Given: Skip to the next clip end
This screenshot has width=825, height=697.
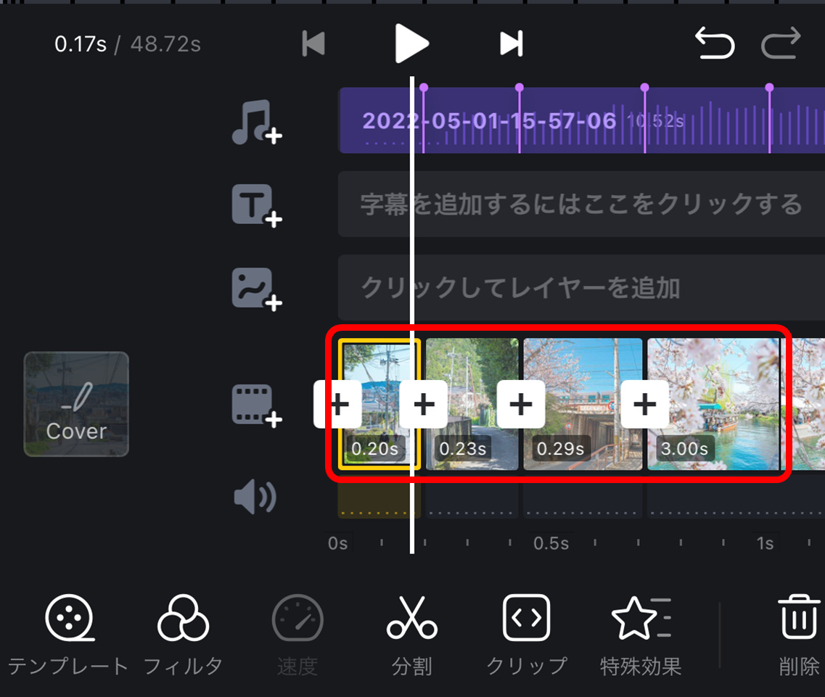Looking at the screenshot, I should 512,43.
